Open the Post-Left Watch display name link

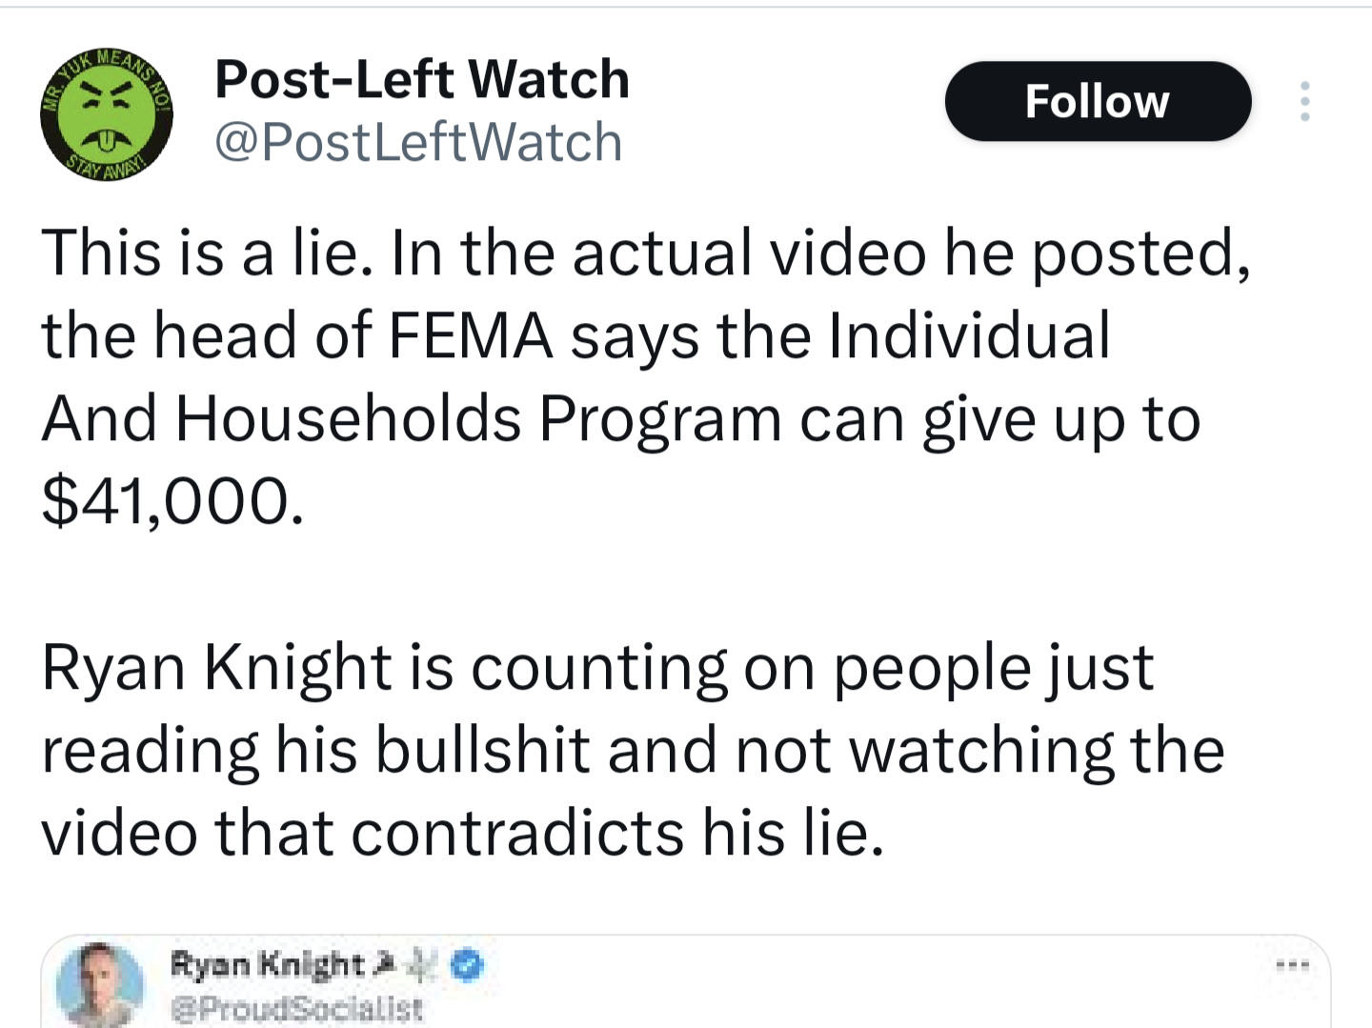point(422,79)
